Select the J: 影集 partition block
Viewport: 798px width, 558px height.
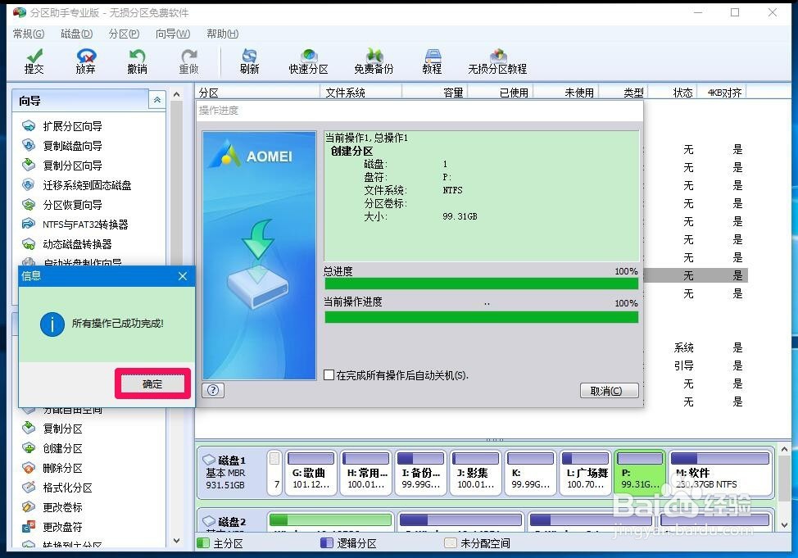(x=475, y=473)
